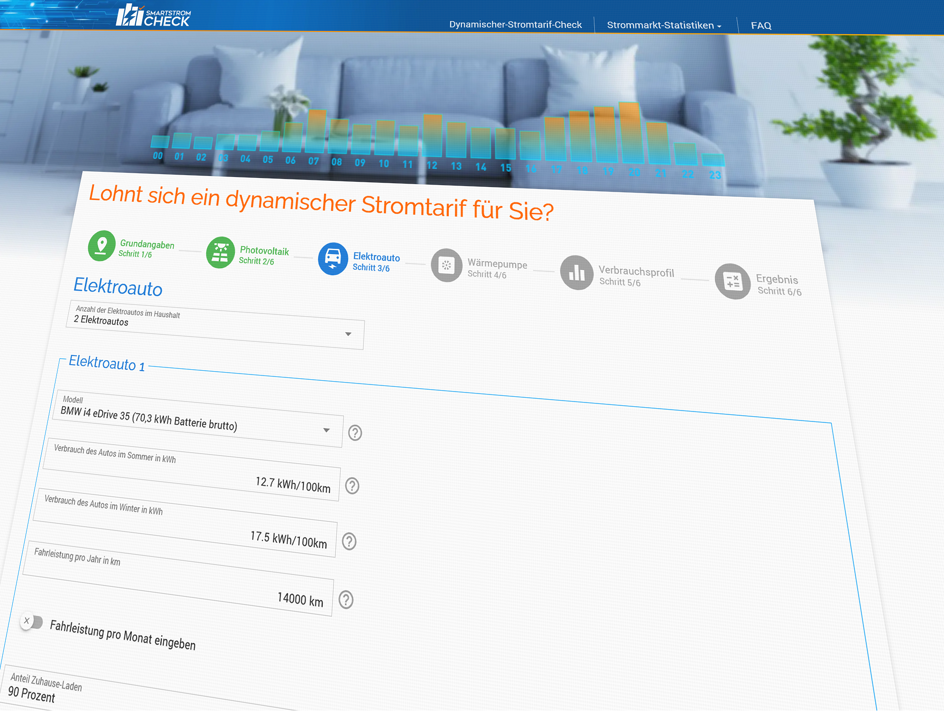Click the Wärmepumpe step icon
944x712 pixels.
pos(446,265)
